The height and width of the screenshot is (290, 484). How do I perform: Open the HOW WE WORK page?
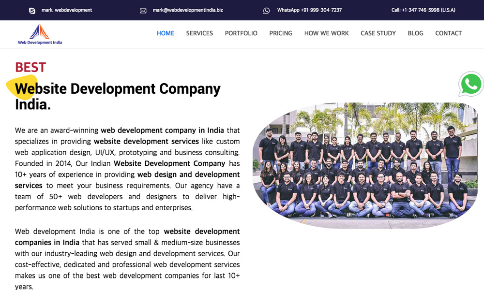tap(326, 33)
